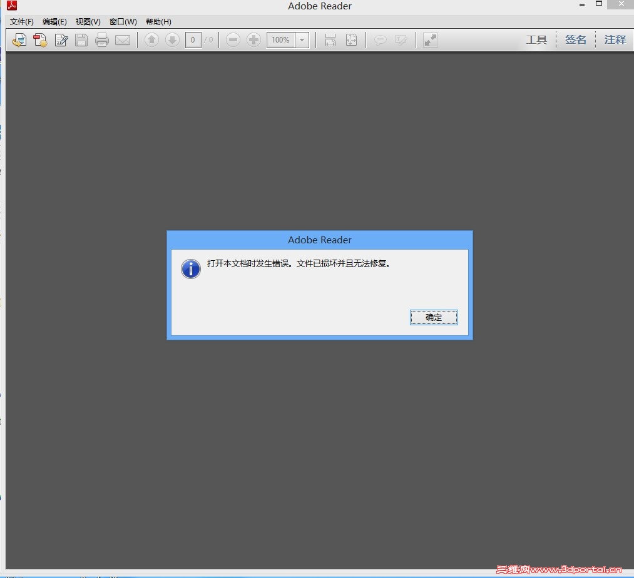Open the 编辑(E) menu
Image resolution: width=634 pixels, height=578 pixels.
(x=54, y=22)
